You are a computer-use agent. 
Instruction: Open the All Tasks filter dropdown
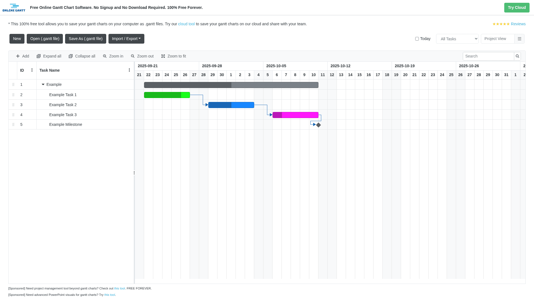point(457,39)
